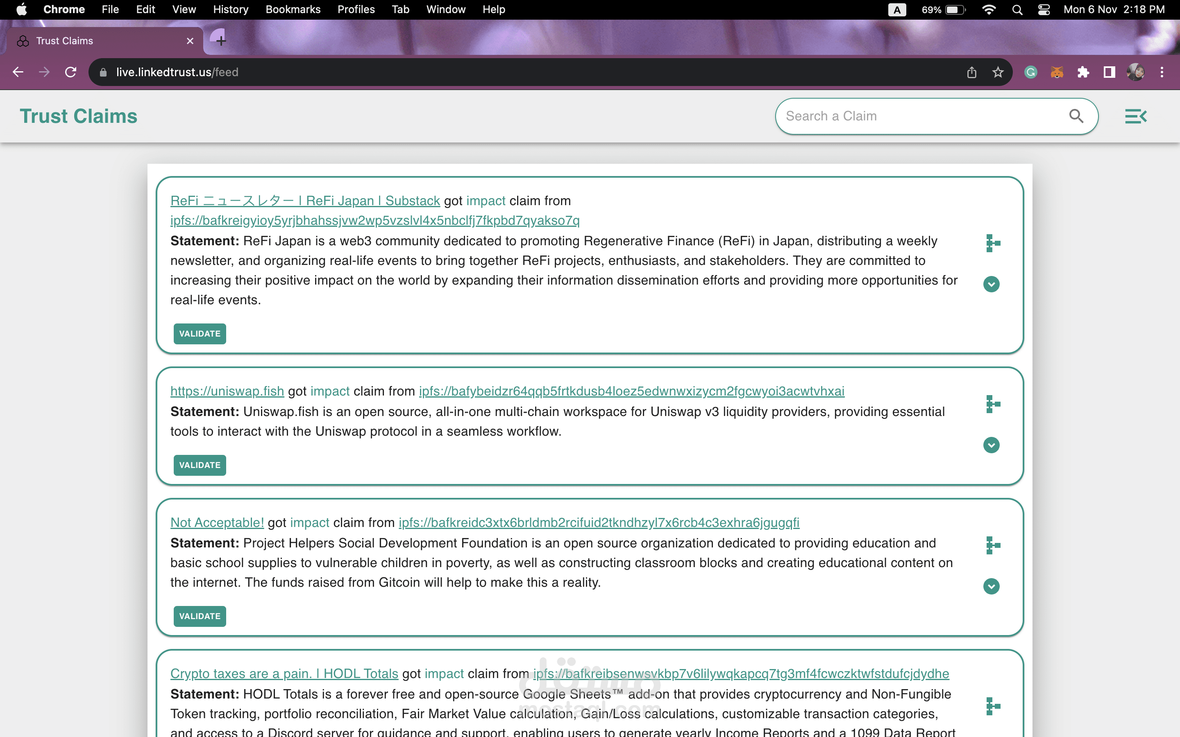This screenshot has width=1180, height=737.
Task: Expand Uniswap.fish claim details chevron
Action: [991, 445]
